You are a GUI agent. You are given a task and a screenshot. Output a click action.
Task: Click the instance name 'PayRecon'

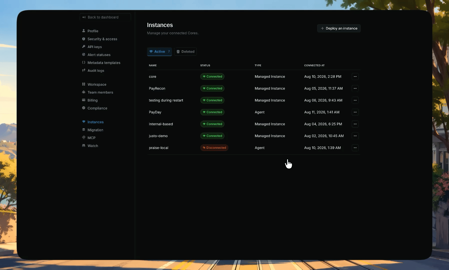coord(157,88)
